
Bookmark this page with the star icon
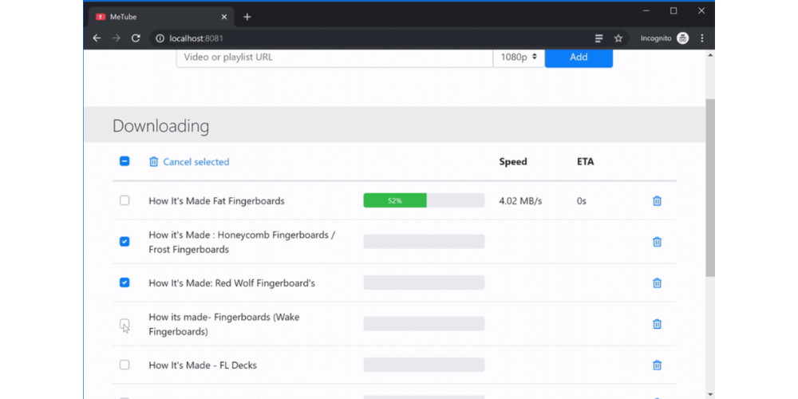point(618,38)
